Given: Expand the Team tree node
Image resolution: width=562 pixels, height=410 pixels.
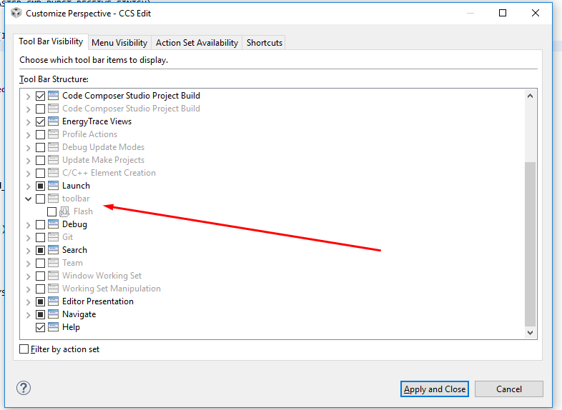Looking at the screenshot, I should (29, 263).
